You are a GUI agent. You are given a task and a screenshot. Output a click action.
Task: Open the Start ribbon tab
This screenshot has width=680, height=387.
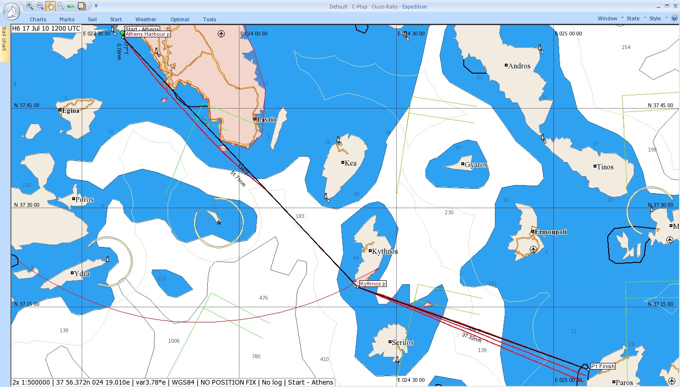tap(116, 19)
